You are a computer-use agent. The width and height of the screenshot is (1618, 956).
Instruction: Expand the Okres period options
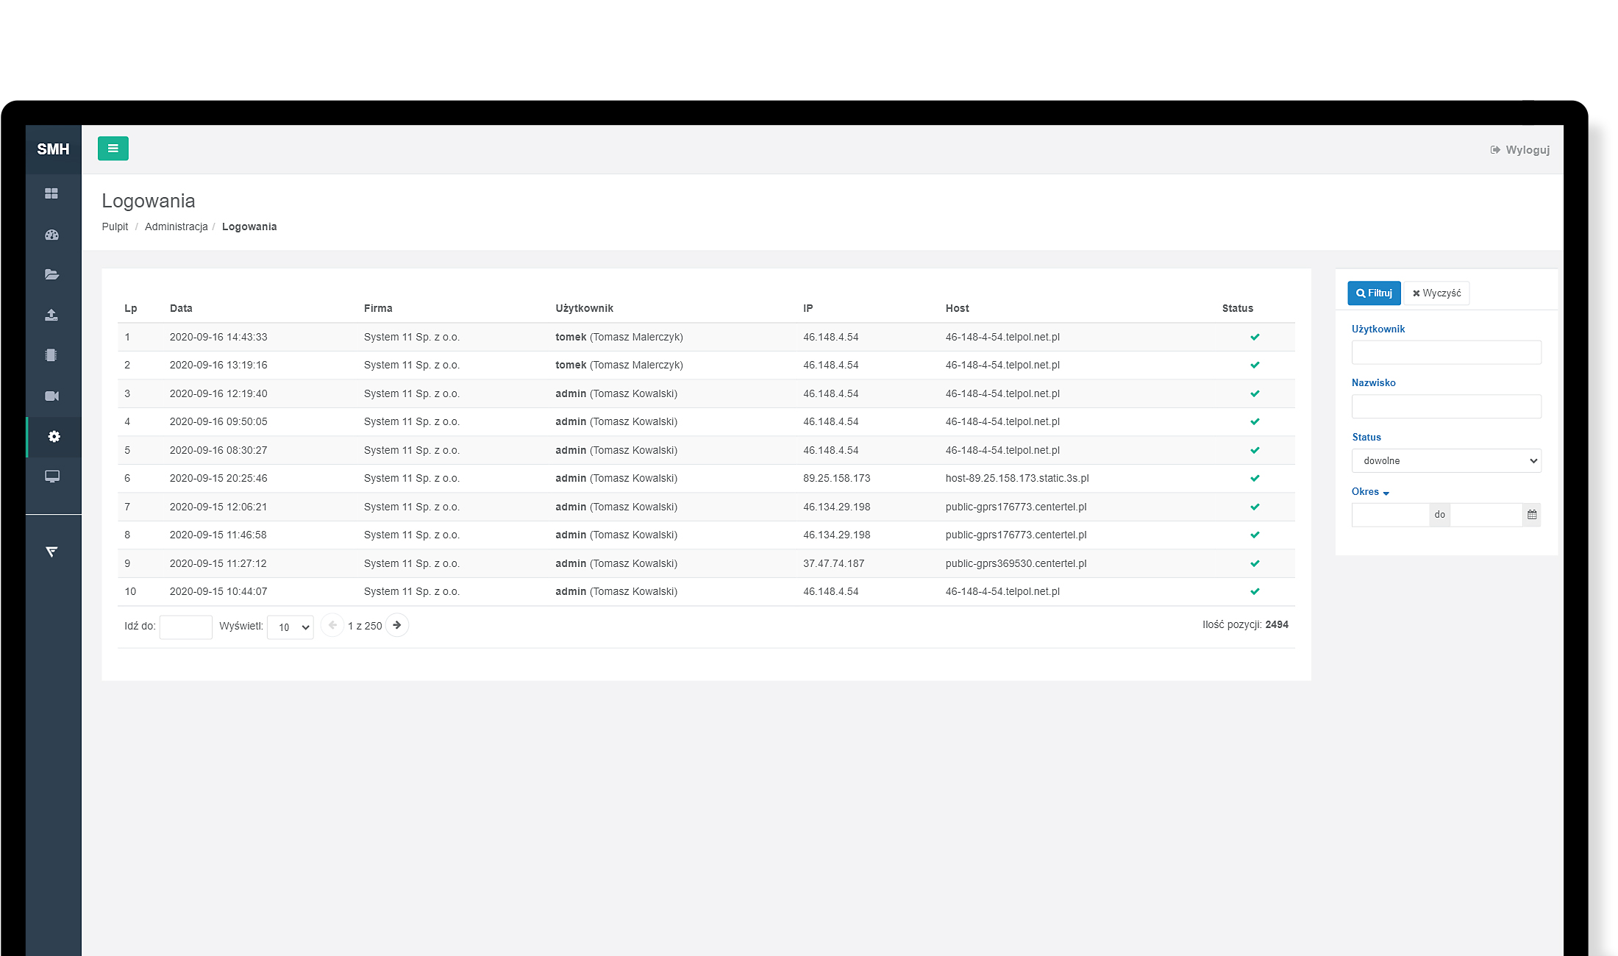(1370, 492)
